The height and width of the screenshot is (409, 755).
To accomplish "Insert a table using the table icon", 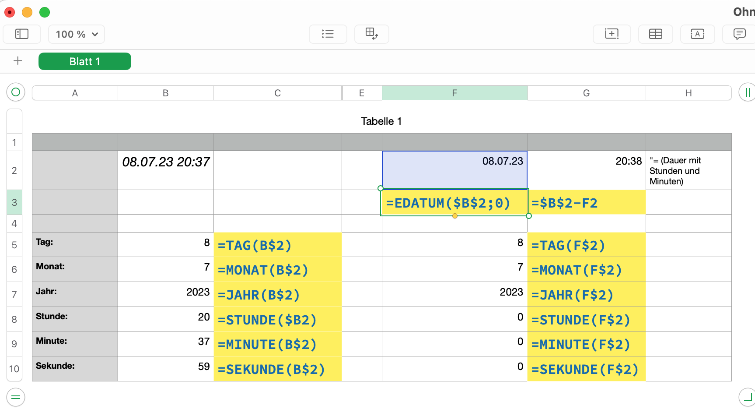I will 655,34.
